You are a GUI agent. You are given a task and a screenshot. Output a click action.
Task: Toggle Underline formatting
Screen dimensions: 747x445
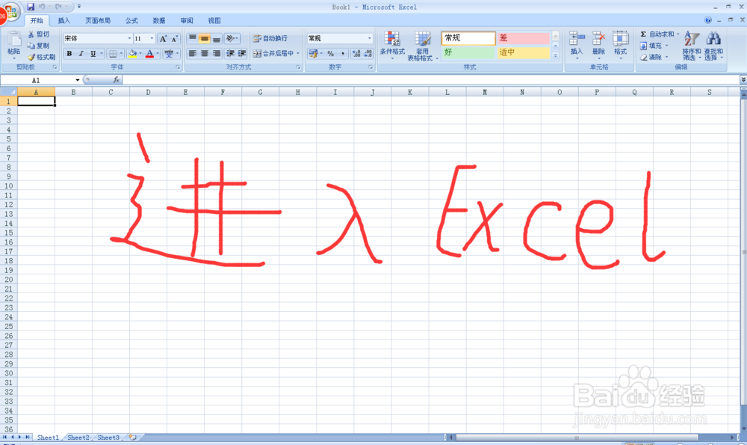93,53
